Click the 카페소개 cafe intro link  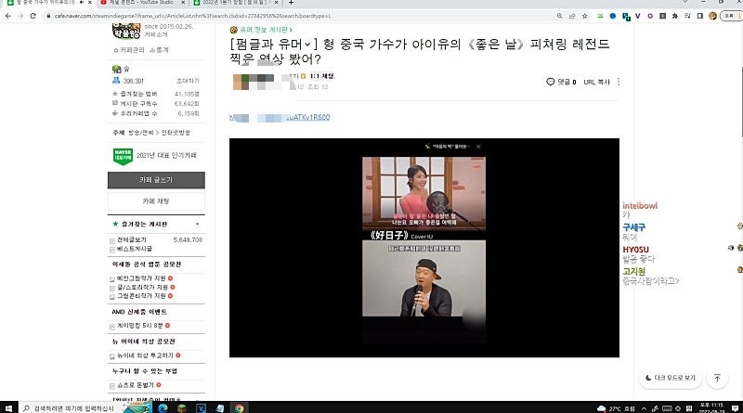pyautogui.click(x=156, y=34)
